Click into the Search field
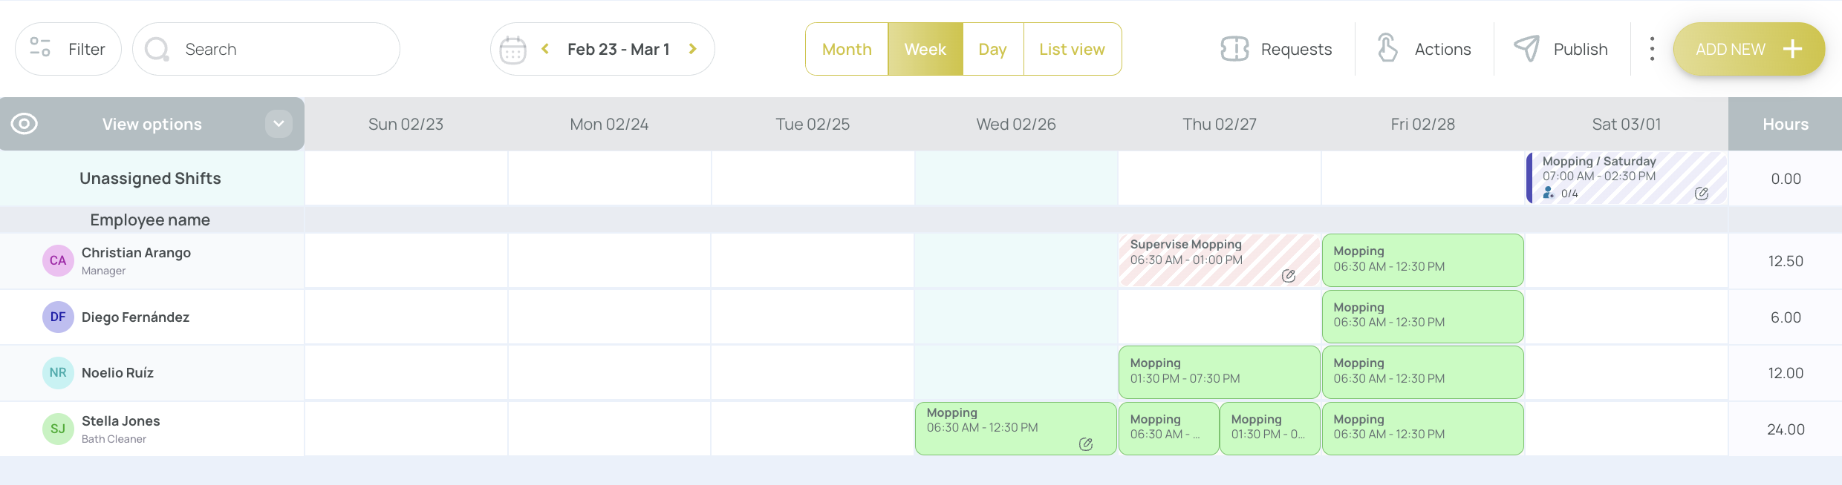The width and height of the screenshot is (1842, 485). click(x=266, y=49)
